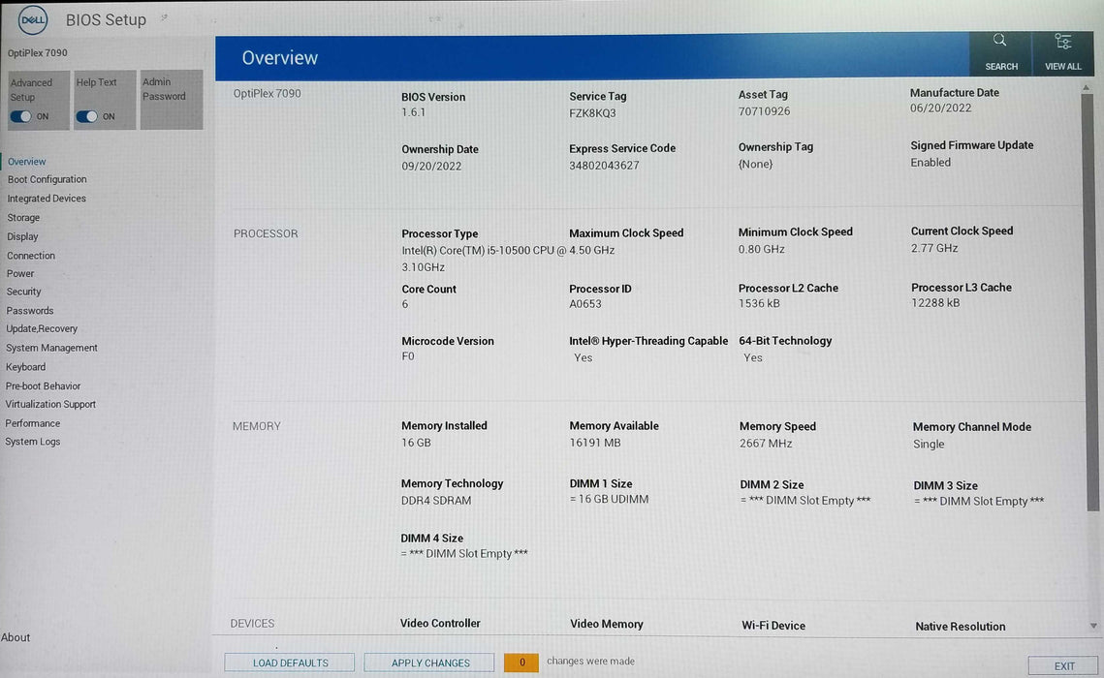Click Minimum Clock Speed 0.80 GHz
The width and height of the screenshot is (1104, 678).
pyautogui.click(x=761, y=249)
